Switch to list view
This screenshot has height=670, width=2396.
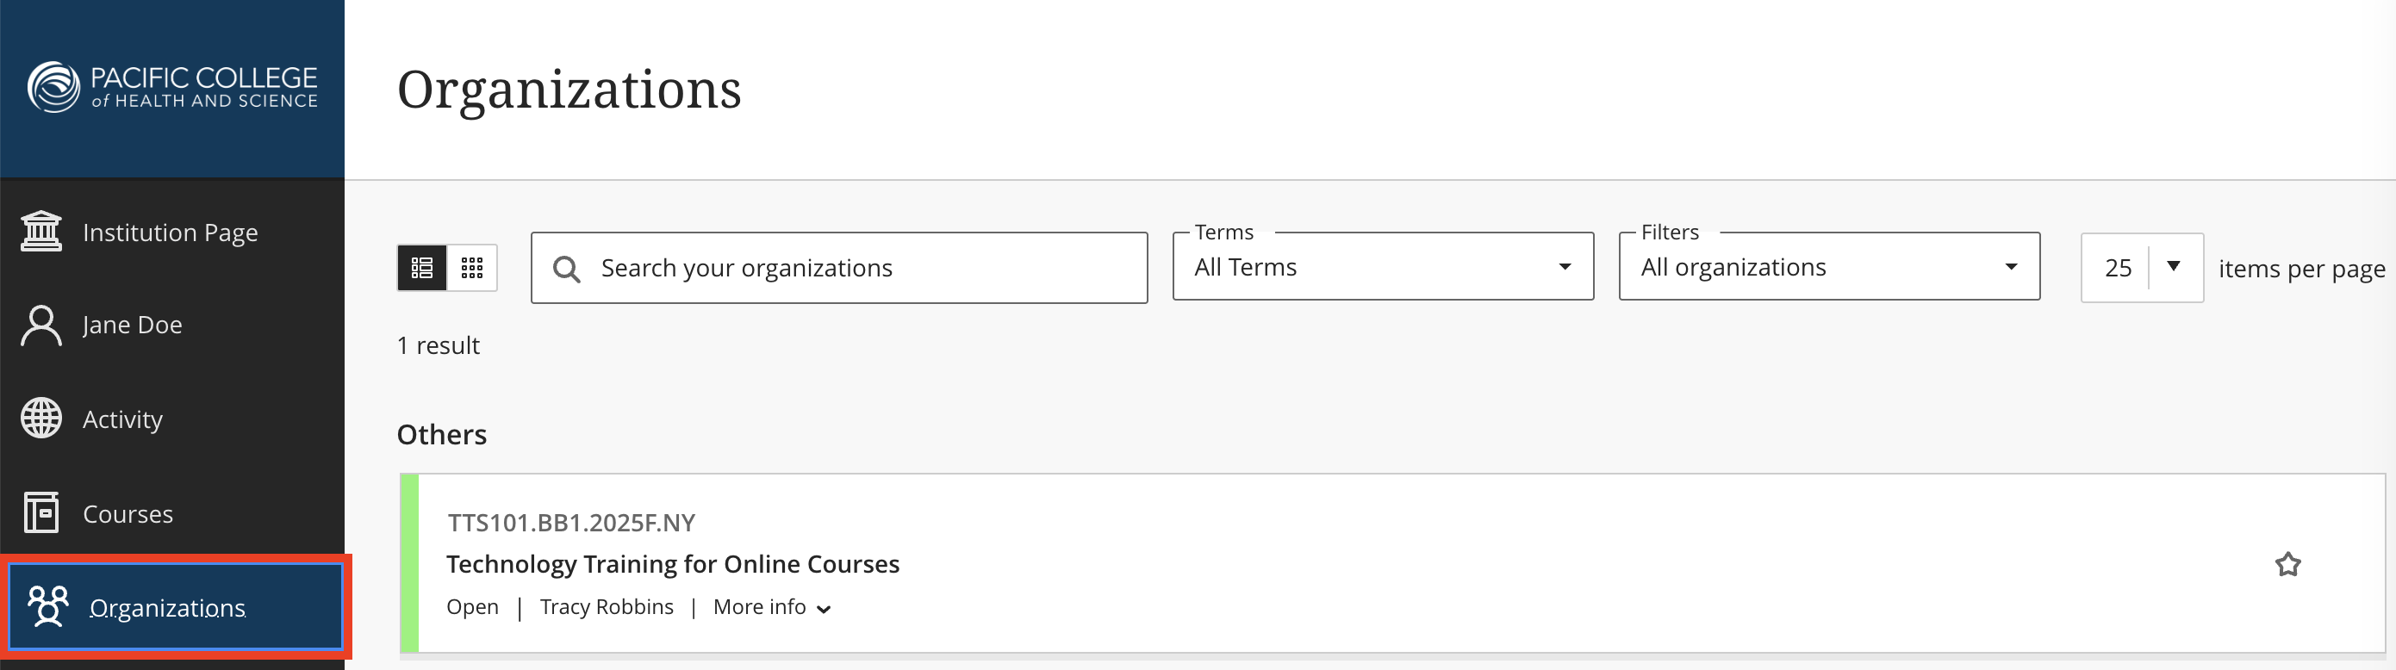[x=422, y=268]
